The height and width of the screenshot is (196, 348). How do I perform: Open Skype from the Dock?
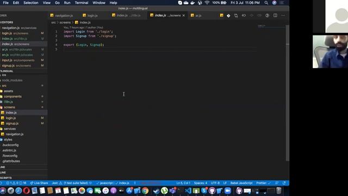pos(204,191)
